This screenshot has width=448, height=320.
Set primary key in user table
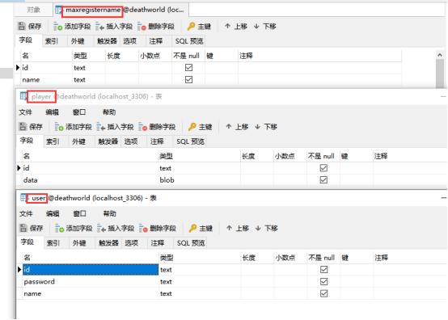[201, 228]
